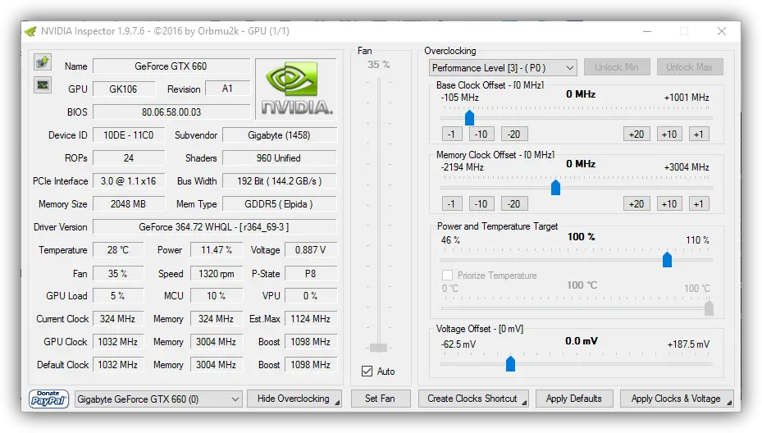Viewport: 762px width, 433px height.
Task: Click the Temperature value 28 °C
Action: tap(118, 250)
